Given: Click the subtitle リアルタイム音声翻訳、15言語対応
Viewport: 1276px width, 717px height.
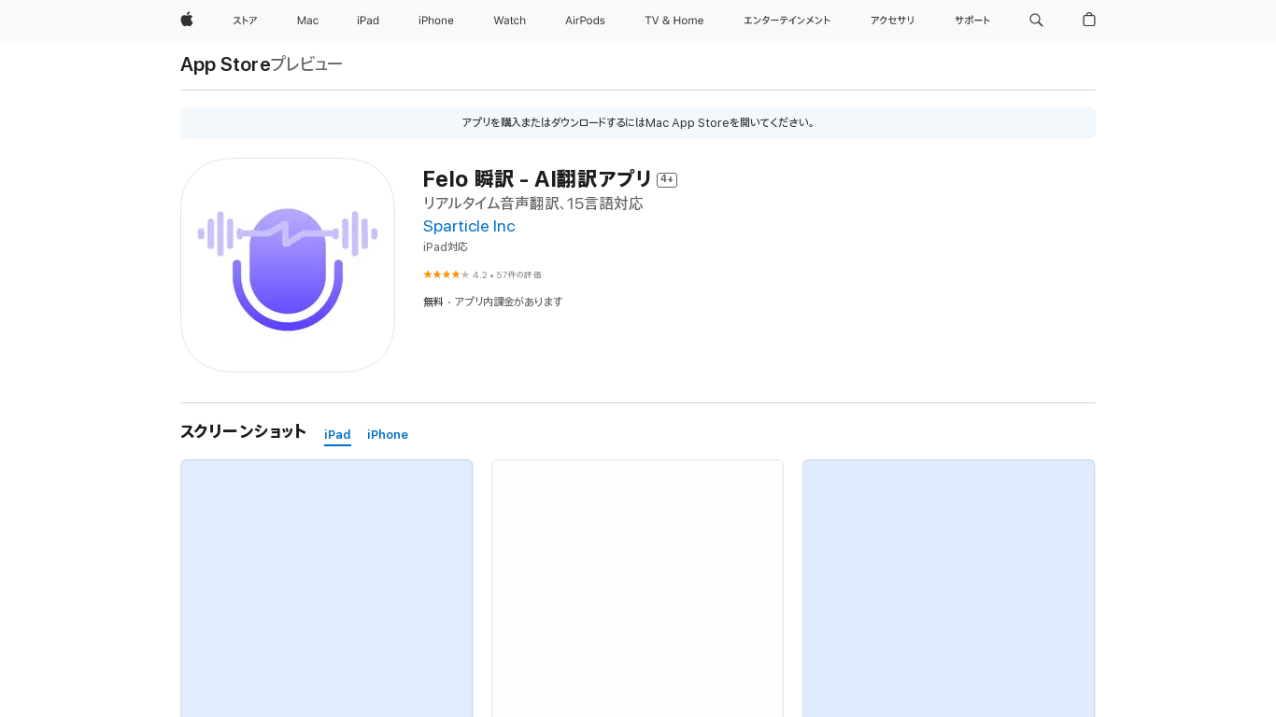Looking at the screenshot, I should [533, 204].
